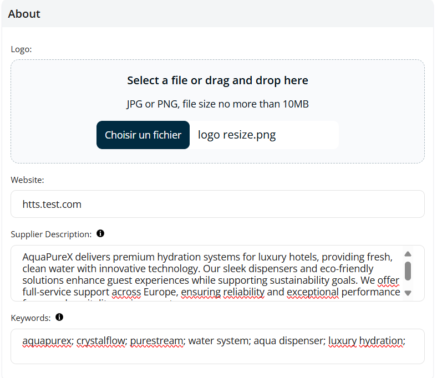Focus the Website input field
This screenshot has width=437, height=378.
[x=217, y=204]
